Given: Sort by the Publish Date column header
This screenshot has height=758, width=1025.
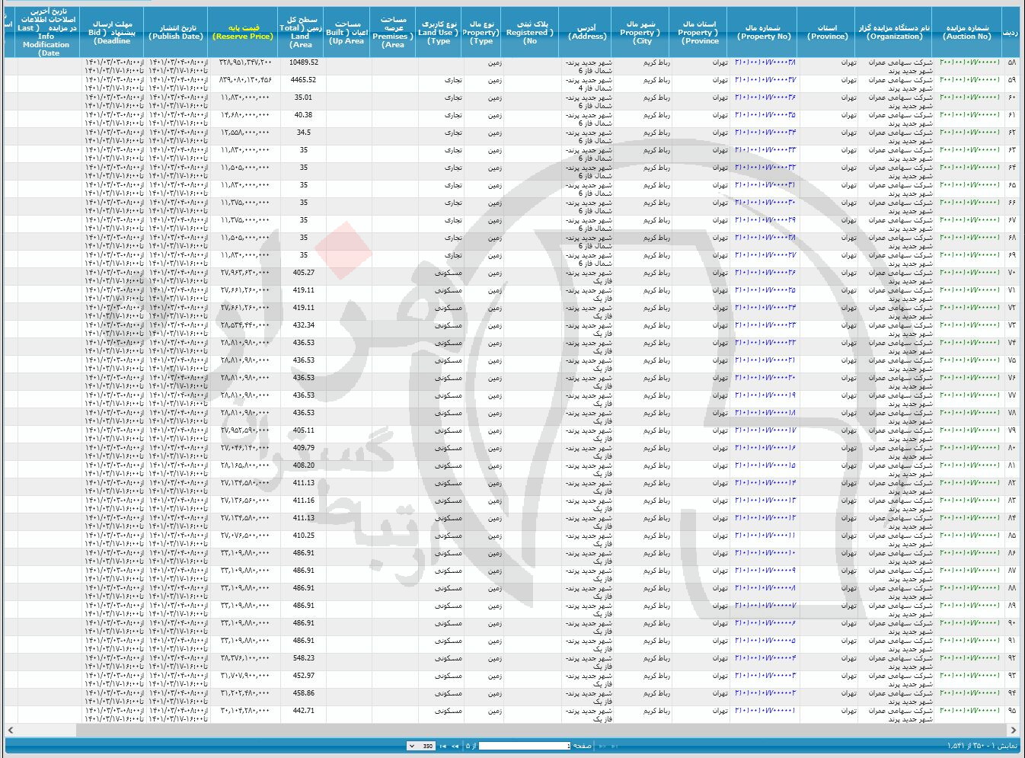Looking at the screenshot, I should point(176,32).
